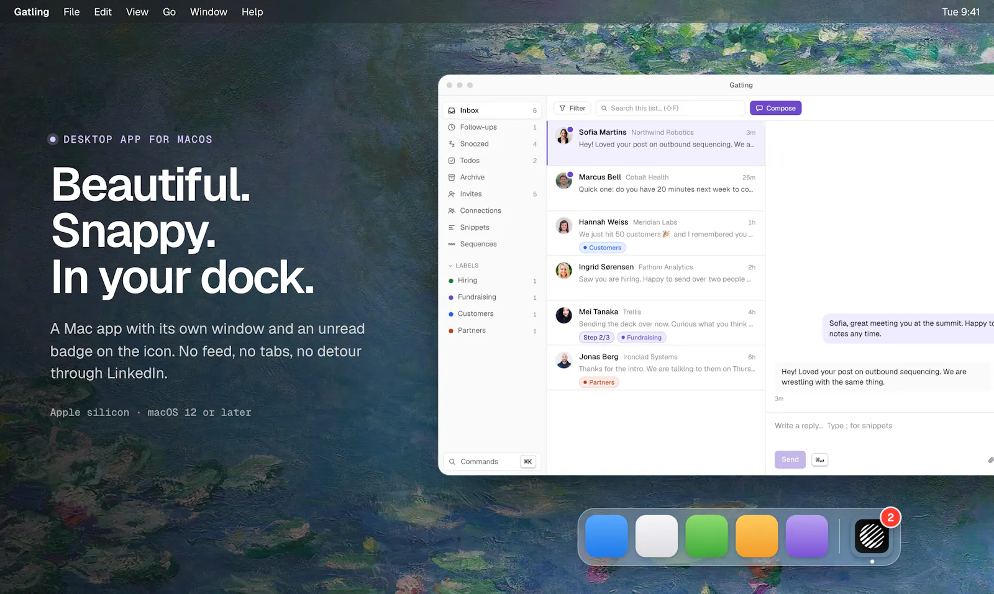
Task: Click the Snippets lines icon
Action: pyautogui.click(x=452, y=228)
